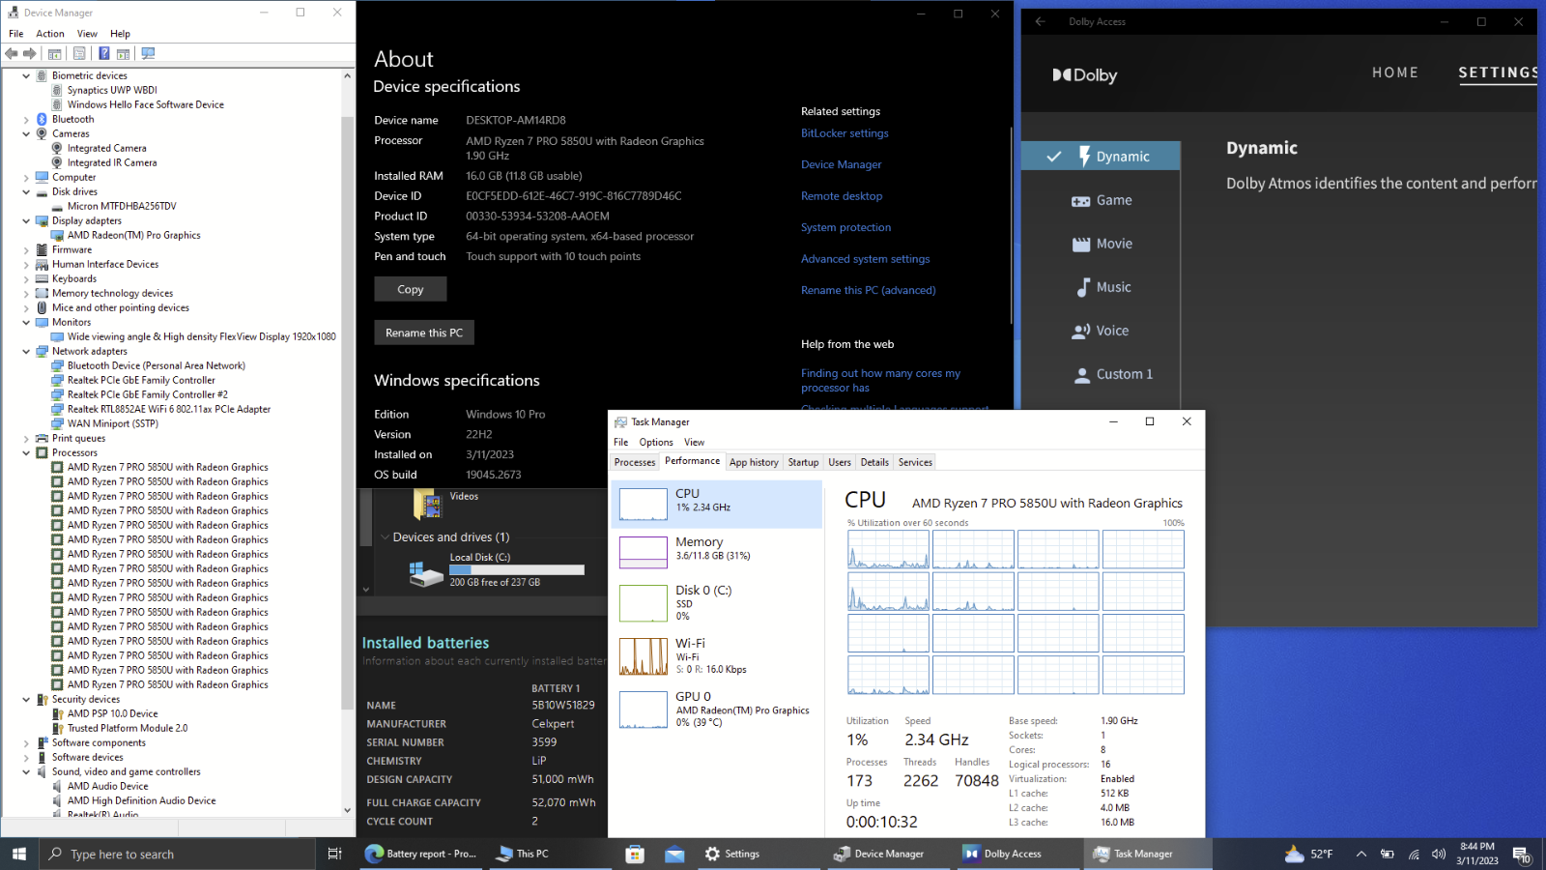Switch to the Processes tab in Task Manager
Image resolution: width=1546 pixels, height=870 pixels.
635,462
